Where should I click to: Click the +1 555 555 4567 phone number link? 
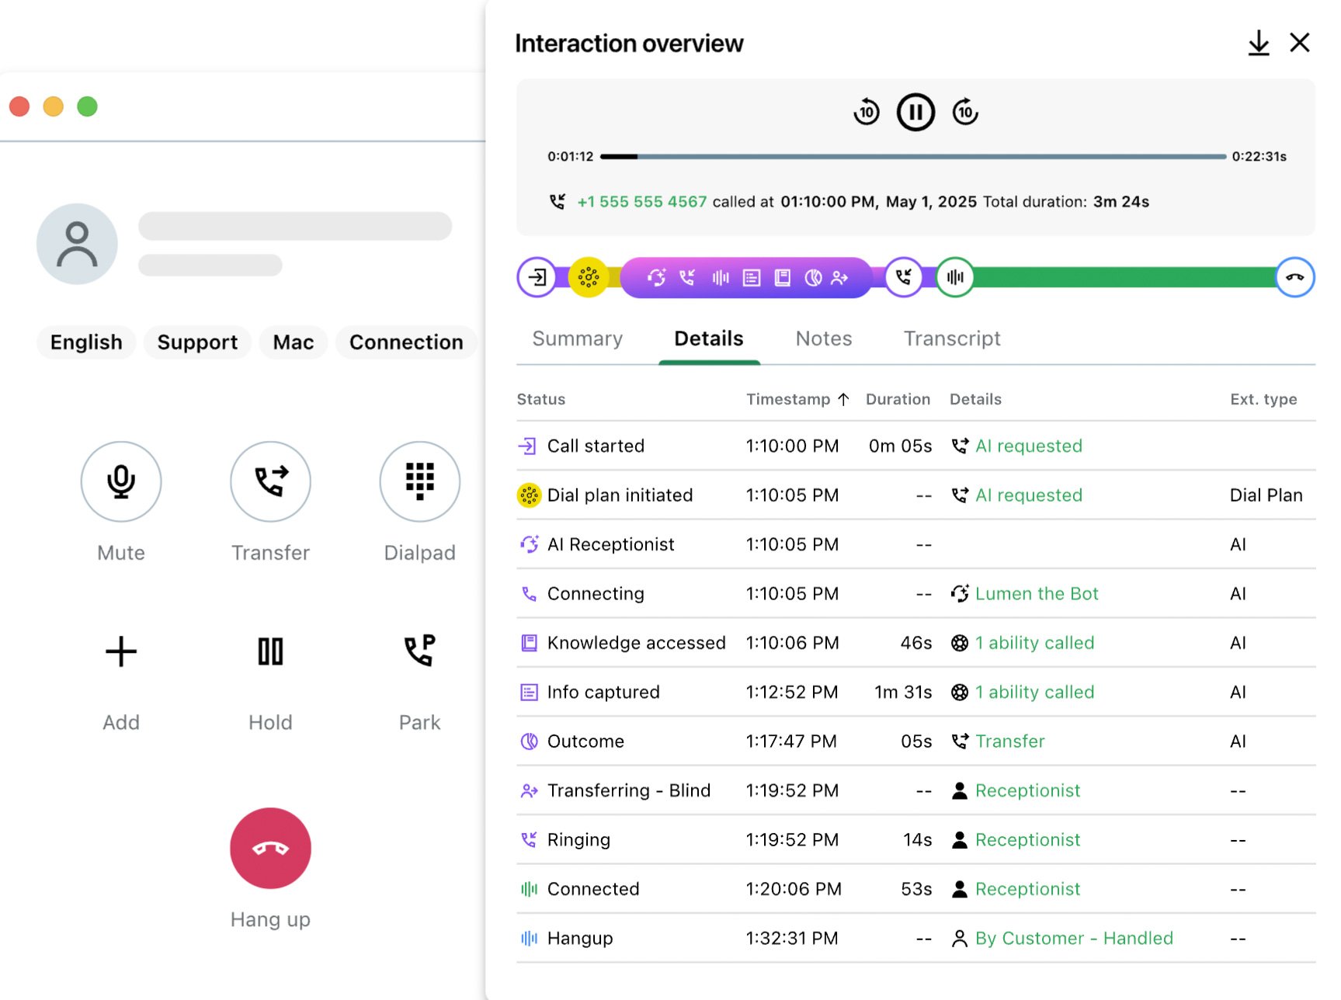tap(641, 201)
